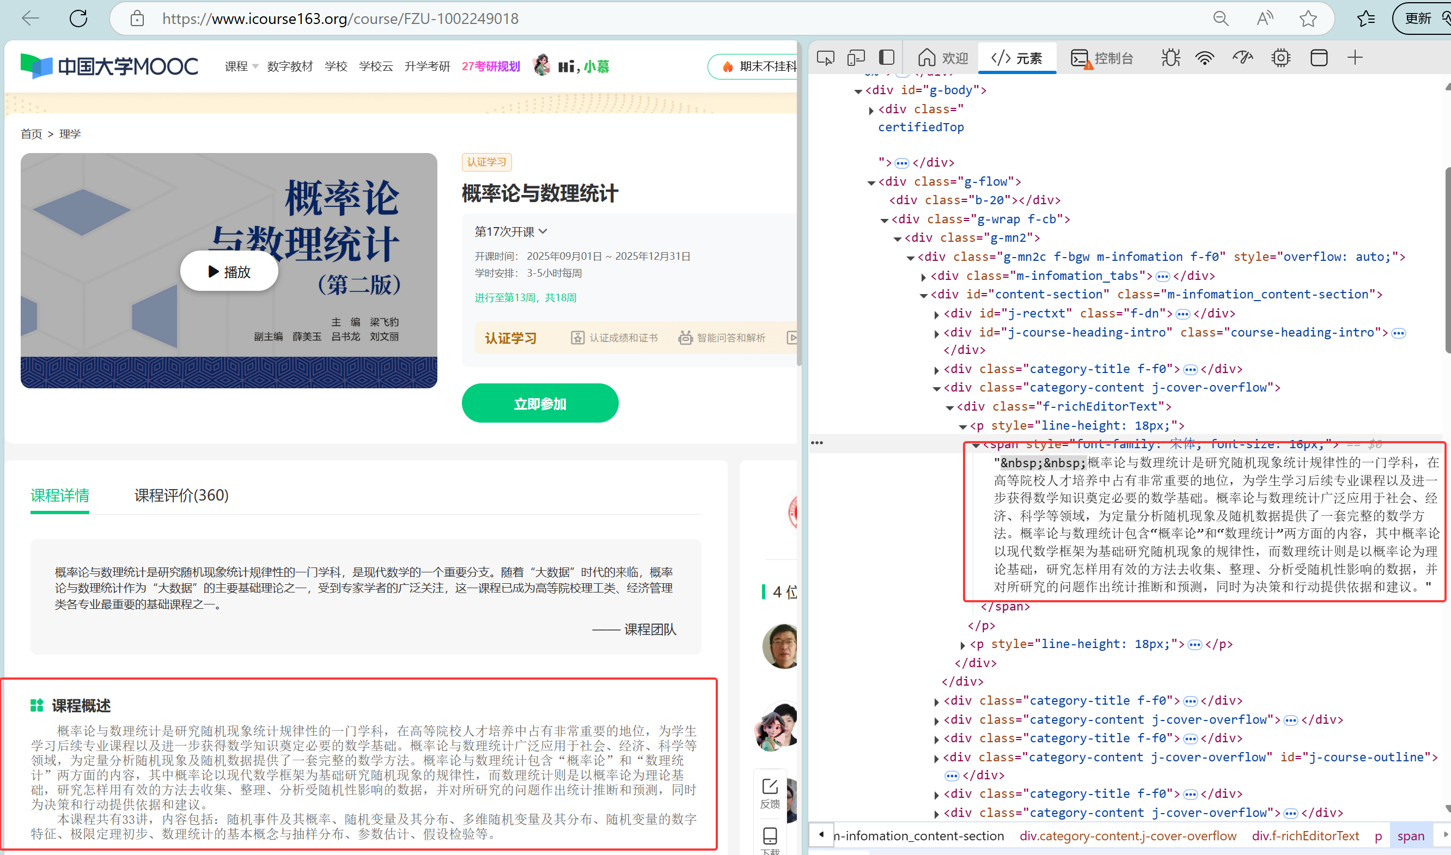The image size is (1451, 855).
Task: Activate the inspect element picker icon
Action: [825, 58]
